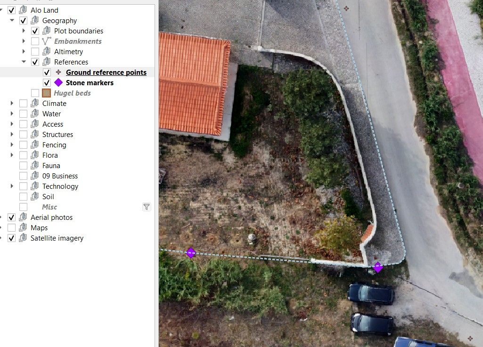Hide the Ground reference points layer
Image resolution: width=483 pixels, height=347 pixels.
pyautogui.click(x=47, y=73)
